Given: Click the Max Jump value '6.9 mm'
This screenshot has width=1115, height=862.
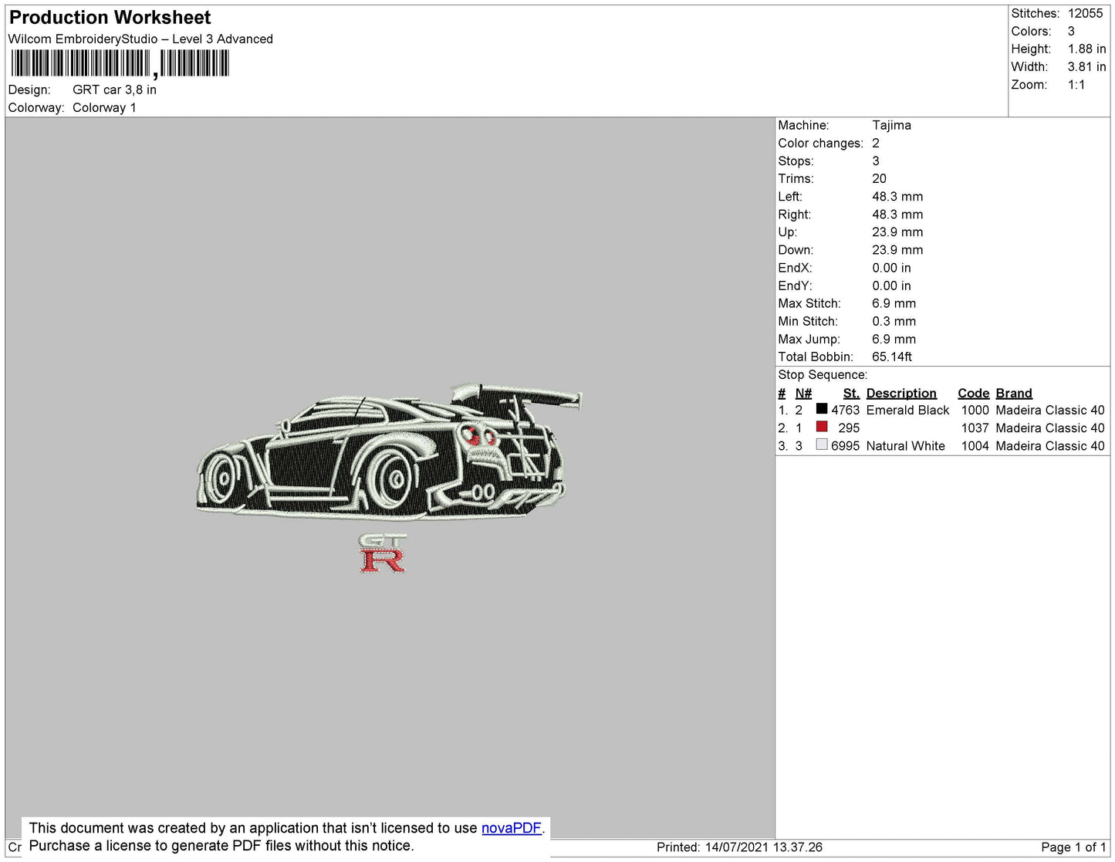Looking at the screenshot, I should coord(894,339).
